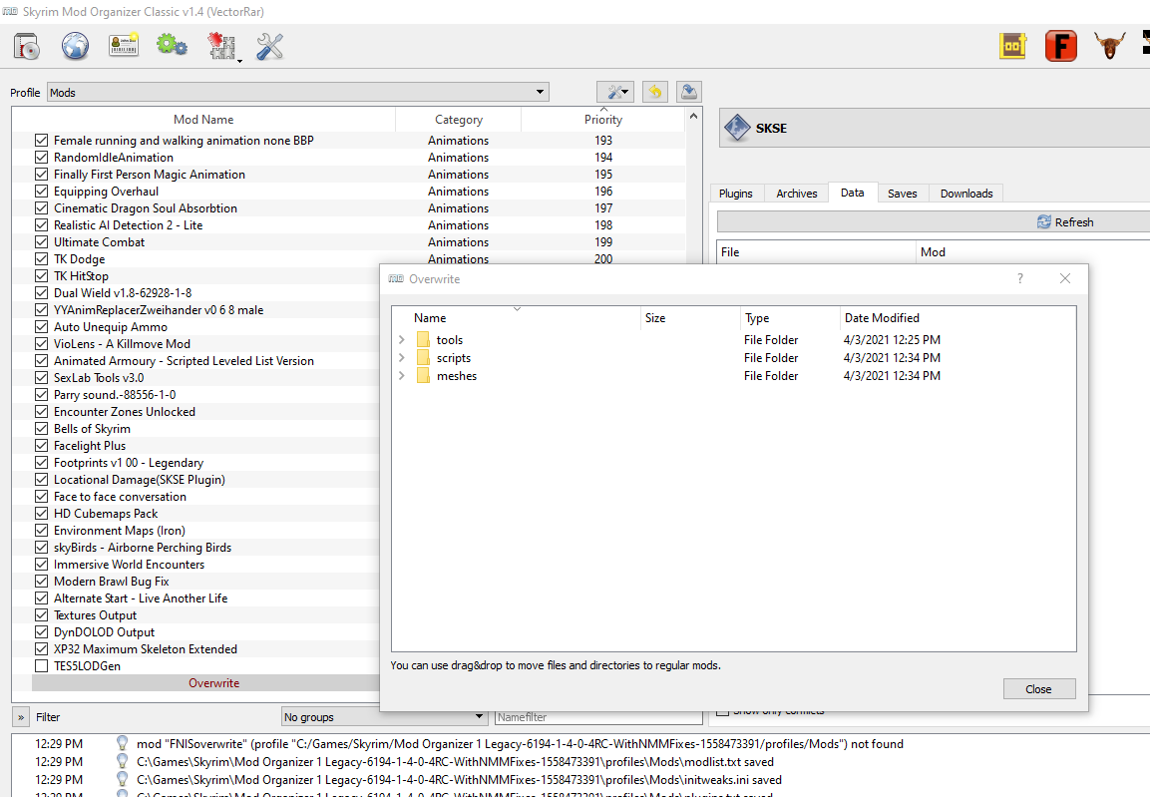Screen dimensions: 1150x797
Task: Click the meshes folder icon
Action: click(x=423, y=375)
